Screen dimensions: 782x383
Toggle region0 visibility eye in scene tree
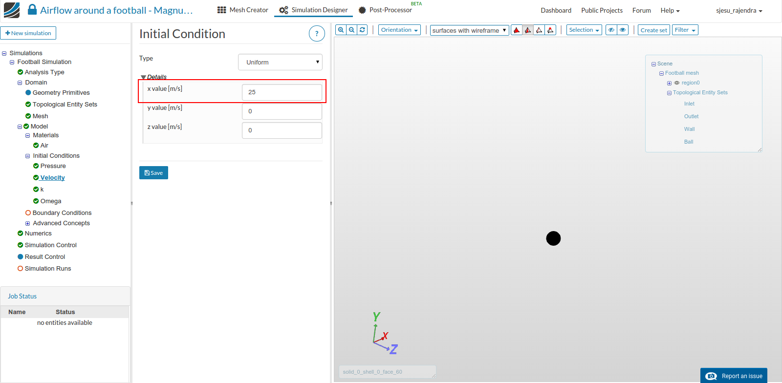pyautogui.click(x=677, y=83)
